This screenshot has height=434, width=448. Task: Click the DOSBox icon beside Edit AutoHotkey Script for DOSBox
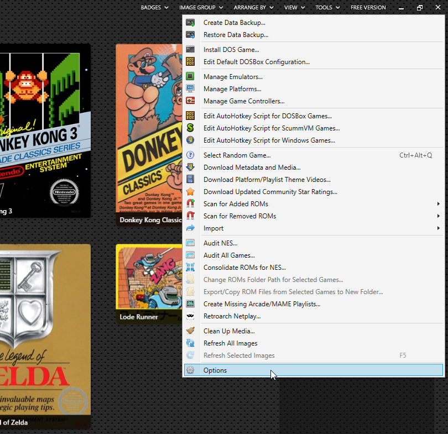pos(190,116)
